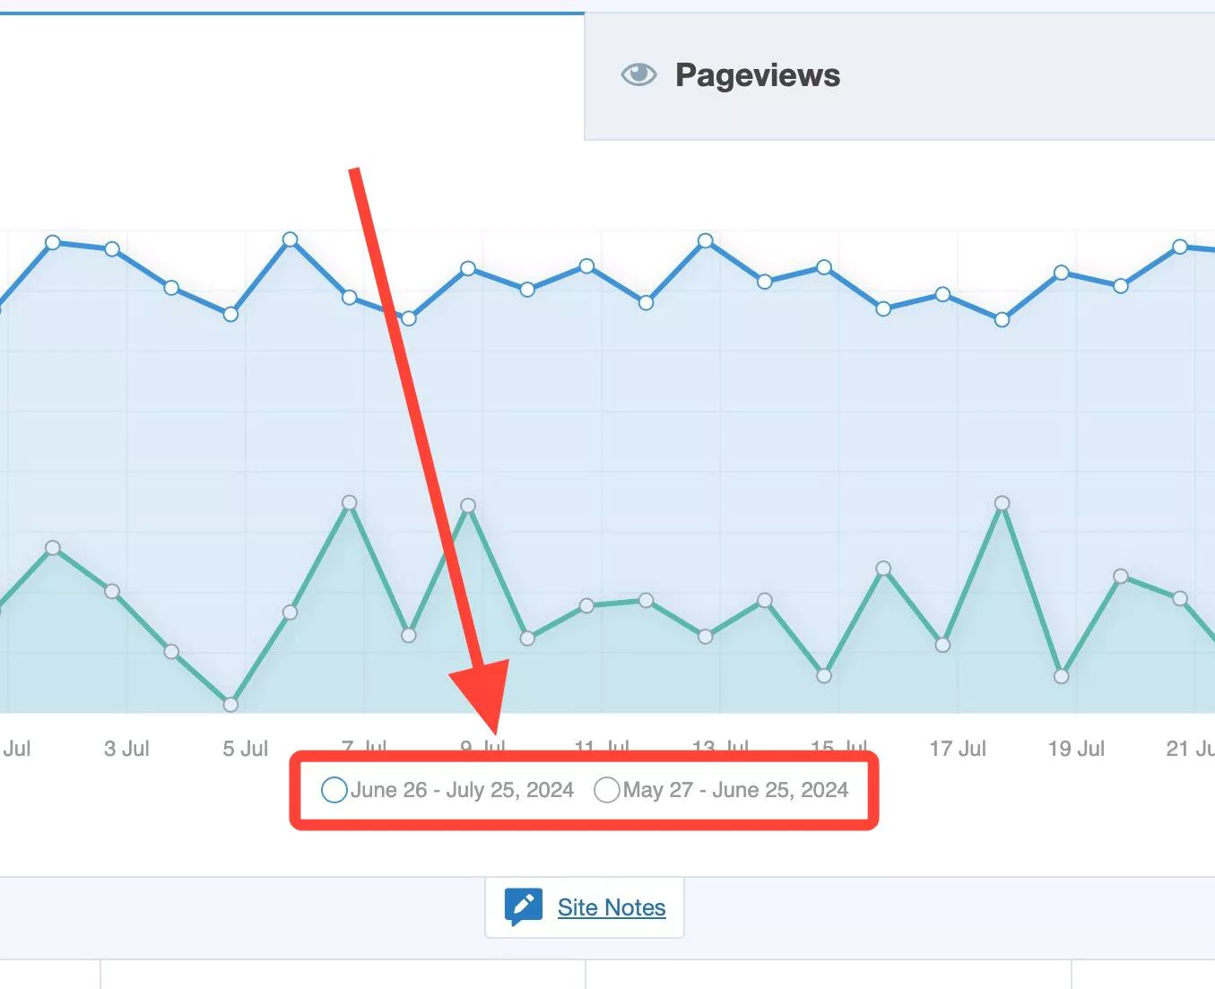1215x989 pixels.
Task: Click the May 27 - June 25, 2024 legend label
Action: (735, 790)
